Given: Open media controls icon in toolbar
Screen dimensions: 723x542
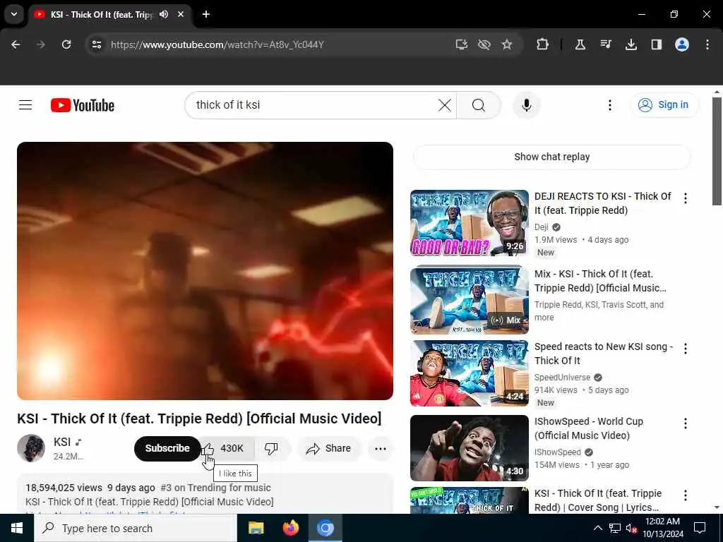Looking at the screenshot, I should coord(606,44).
